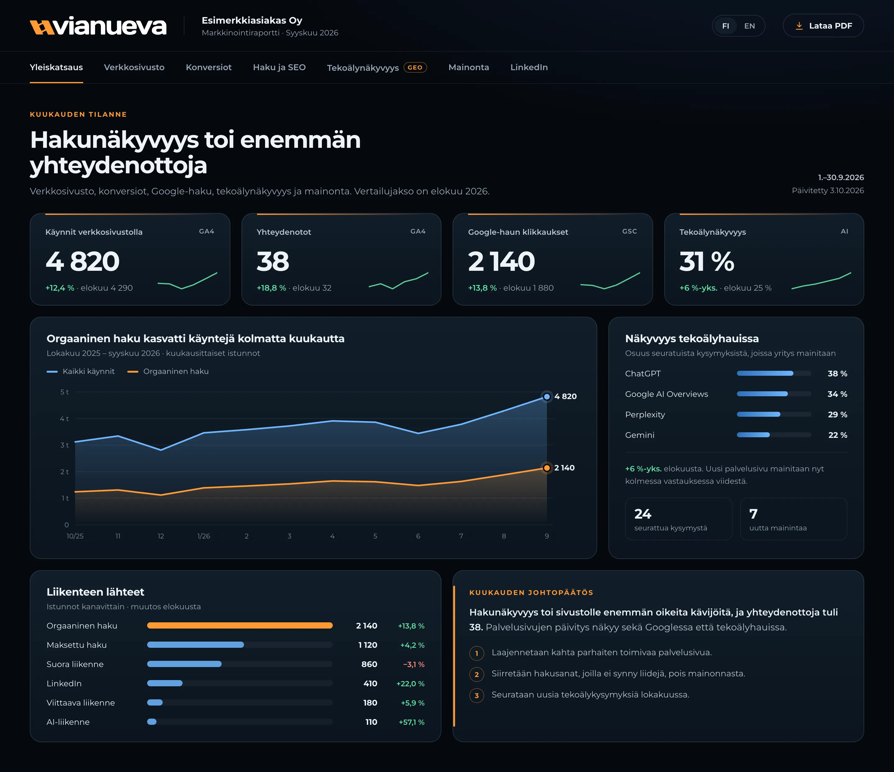The height and width of the screenshot is (772, 894).
Task: Toggle the Kaikki käynnit legend item
Action: [x=81, y=371]
